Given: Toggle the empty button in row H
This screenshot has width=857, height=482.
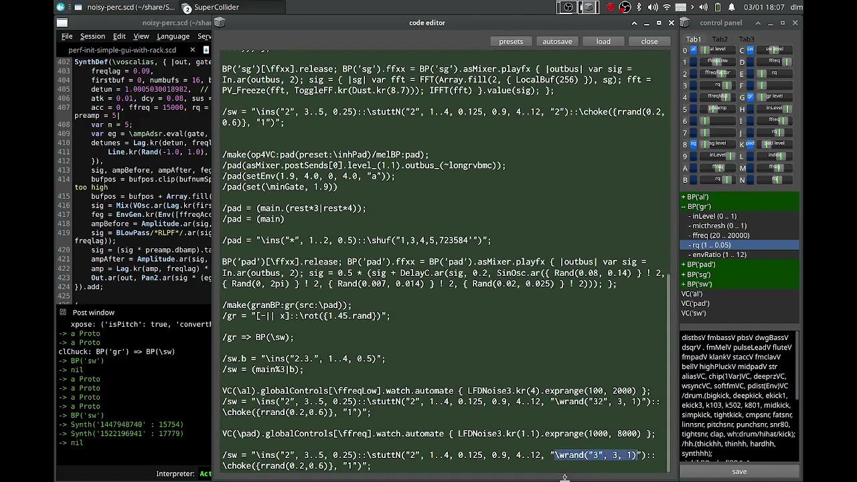Looking at the screenshot, I should 750,108.
